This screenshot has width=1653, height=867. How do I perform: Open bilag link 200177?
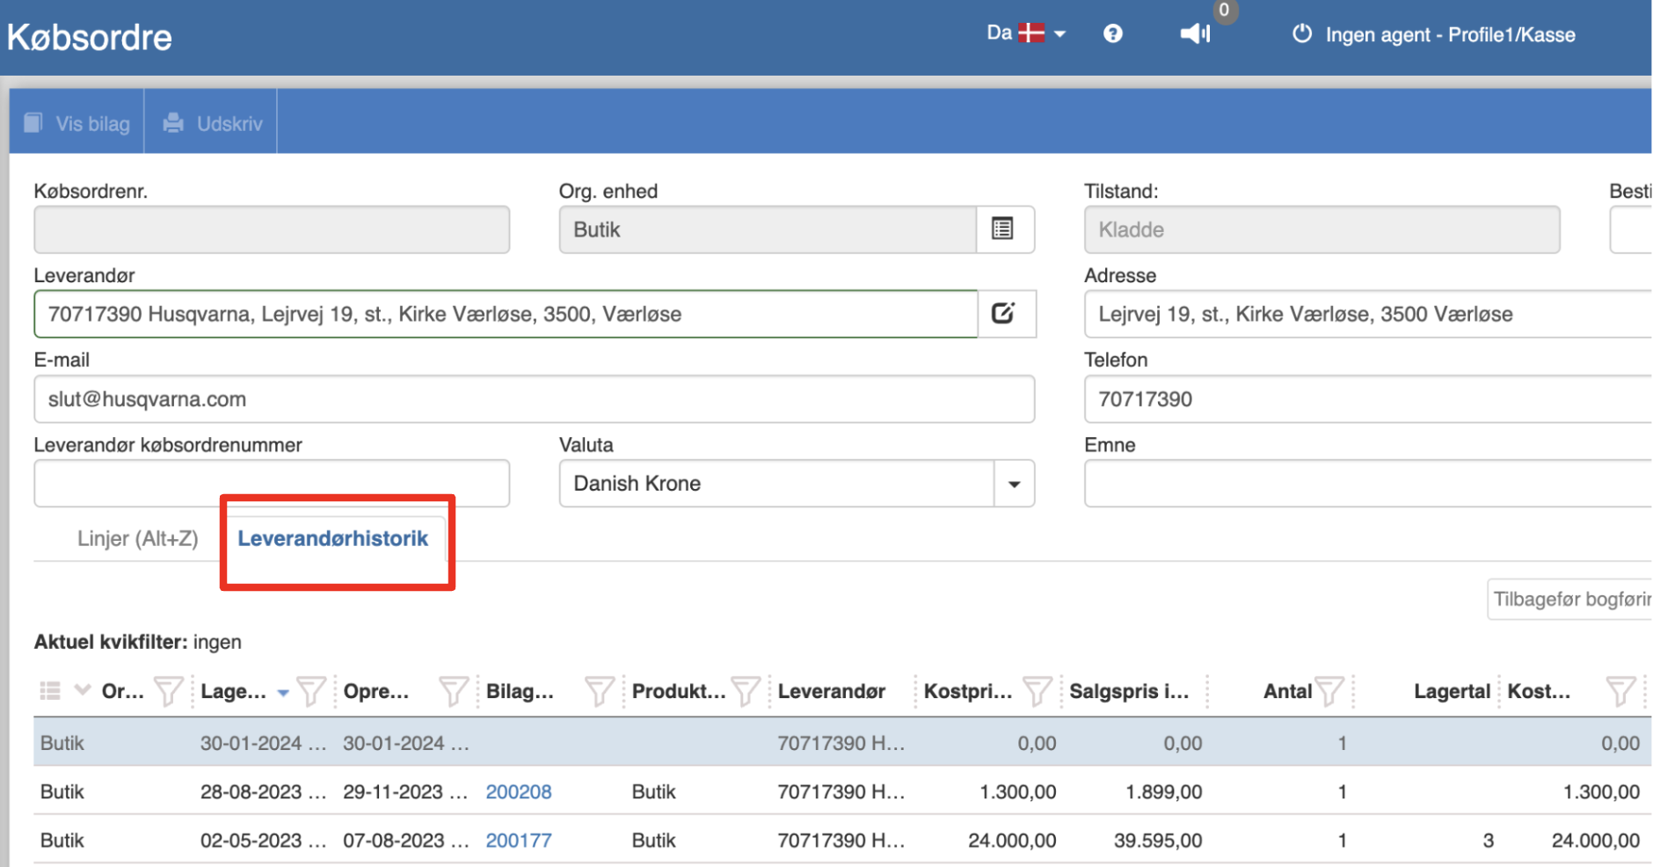click(x=519, y=840)
